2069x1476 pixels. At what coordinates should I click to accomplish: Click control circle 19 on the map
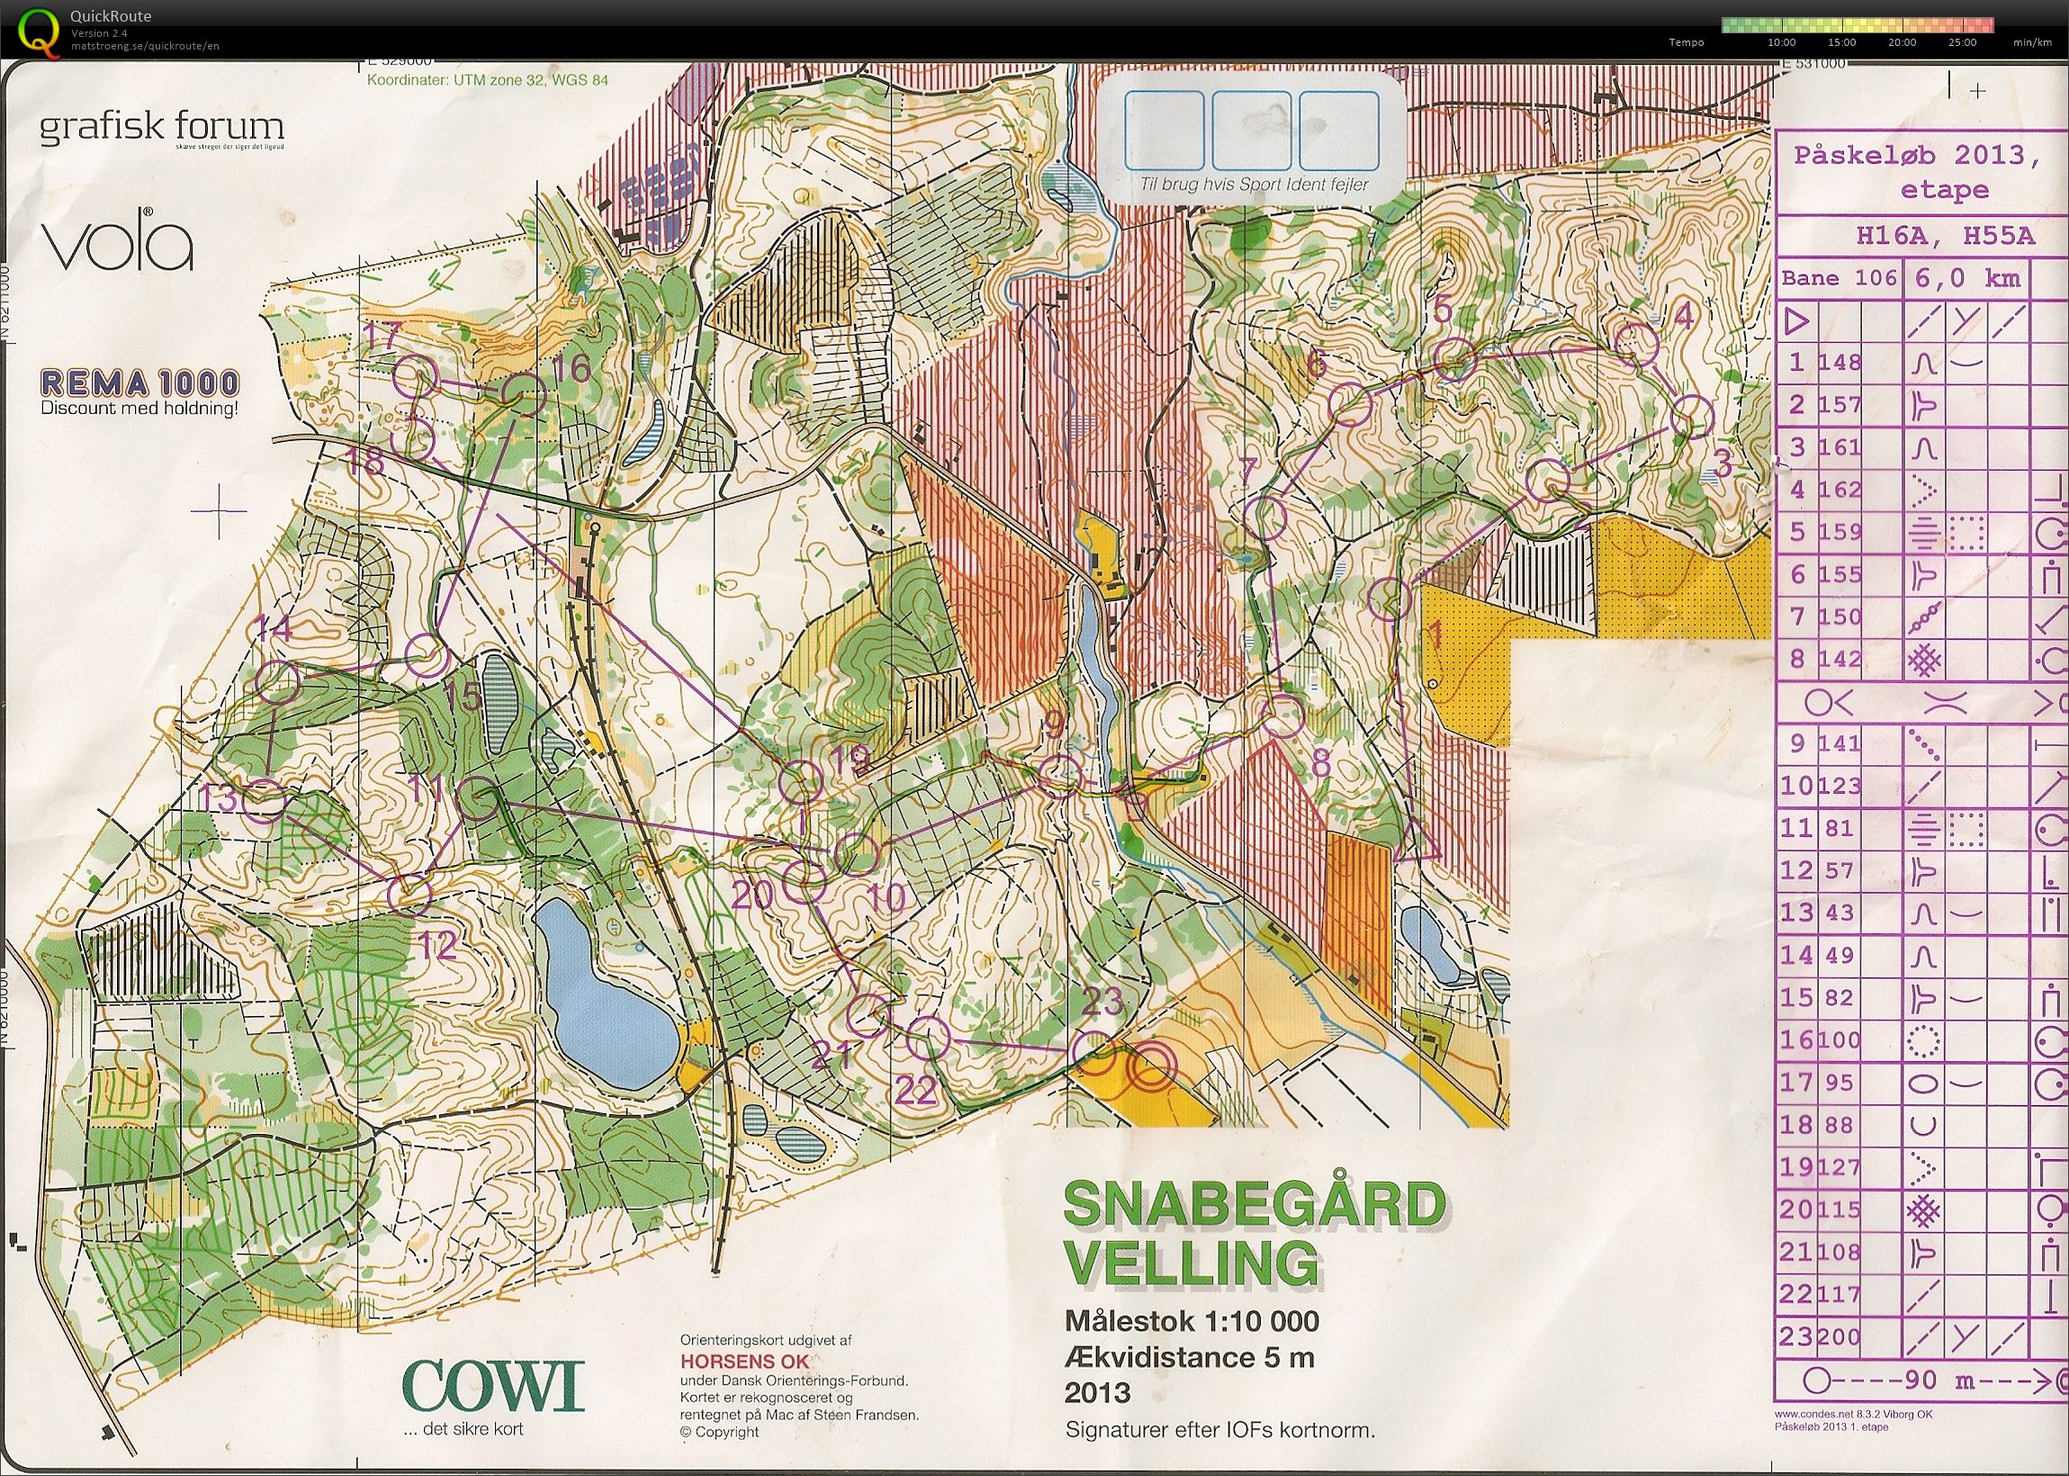tap(803, 782)
